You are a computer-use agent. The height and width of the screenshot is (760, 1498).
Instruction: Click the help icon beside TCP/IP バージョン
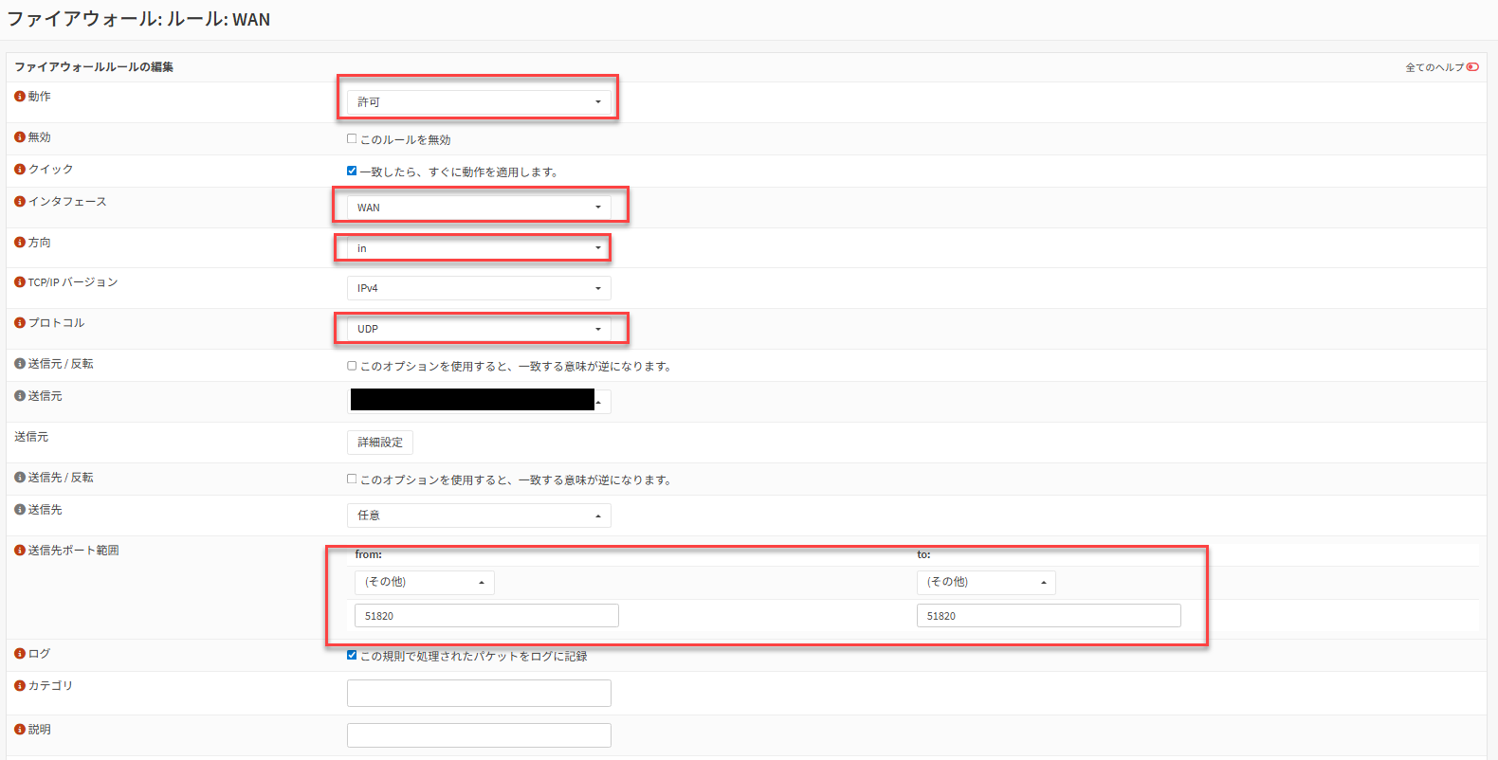tap(20, 282)
